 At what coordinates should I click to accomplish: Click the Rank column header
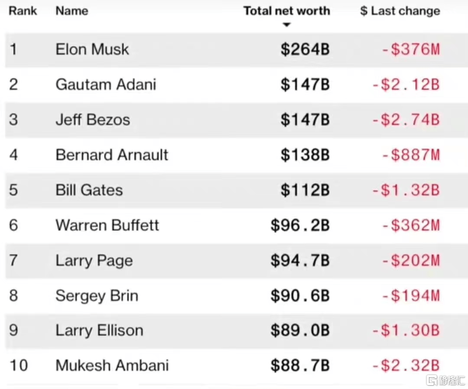point(23,11)
